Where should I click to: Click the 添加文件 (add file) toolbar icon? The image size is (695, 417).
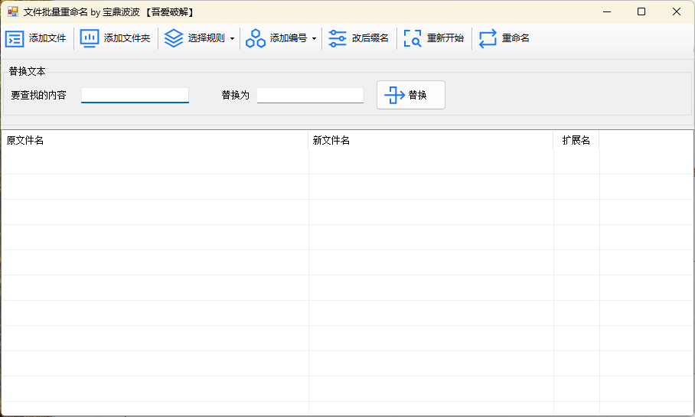15,38
